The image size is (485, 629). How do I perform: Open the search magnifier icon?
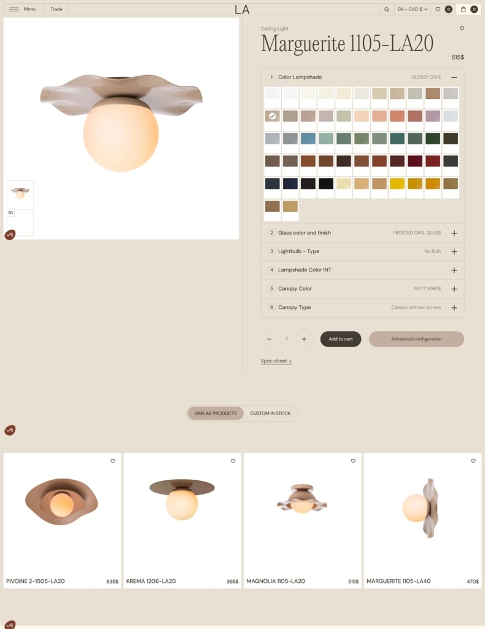coord(386,9)
